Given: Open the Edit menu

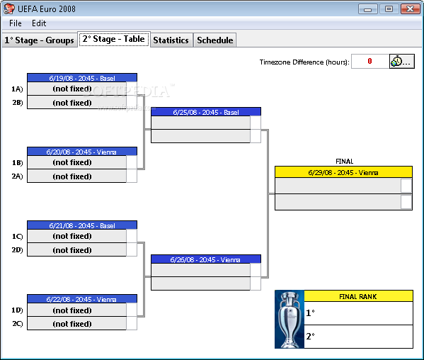Looking at the screenshot, I should pos(39,23).
